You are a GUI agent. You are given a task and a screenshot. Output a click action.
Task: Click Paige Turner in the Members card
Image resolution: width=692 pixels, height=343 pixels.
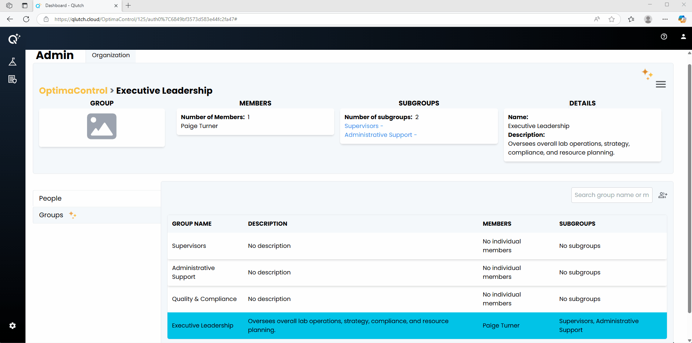coord(199,126)
